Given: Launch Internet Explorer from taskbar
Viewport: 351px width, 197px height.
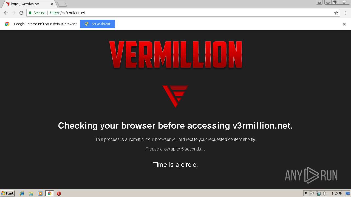Looking at the screenshot, I should point(22,193).
